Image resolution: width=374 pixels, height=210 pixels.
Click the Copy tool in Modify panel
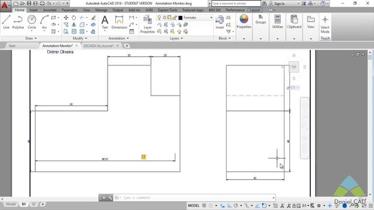[x=66, y=24]
